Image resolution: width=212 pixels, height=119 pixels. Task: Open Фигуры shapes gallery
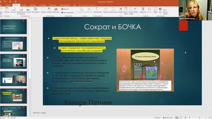tap(43, 10)
